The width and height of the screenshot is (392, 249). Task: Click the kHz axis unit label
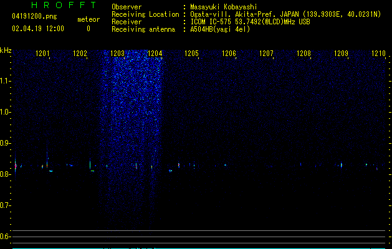click(6, 50)
